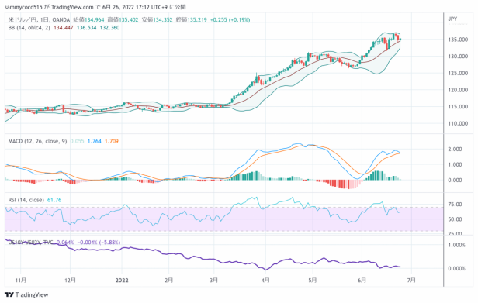Click the spread value 0.064%
The width and height of the screenshot is (478, 303).
click(65, 243)
